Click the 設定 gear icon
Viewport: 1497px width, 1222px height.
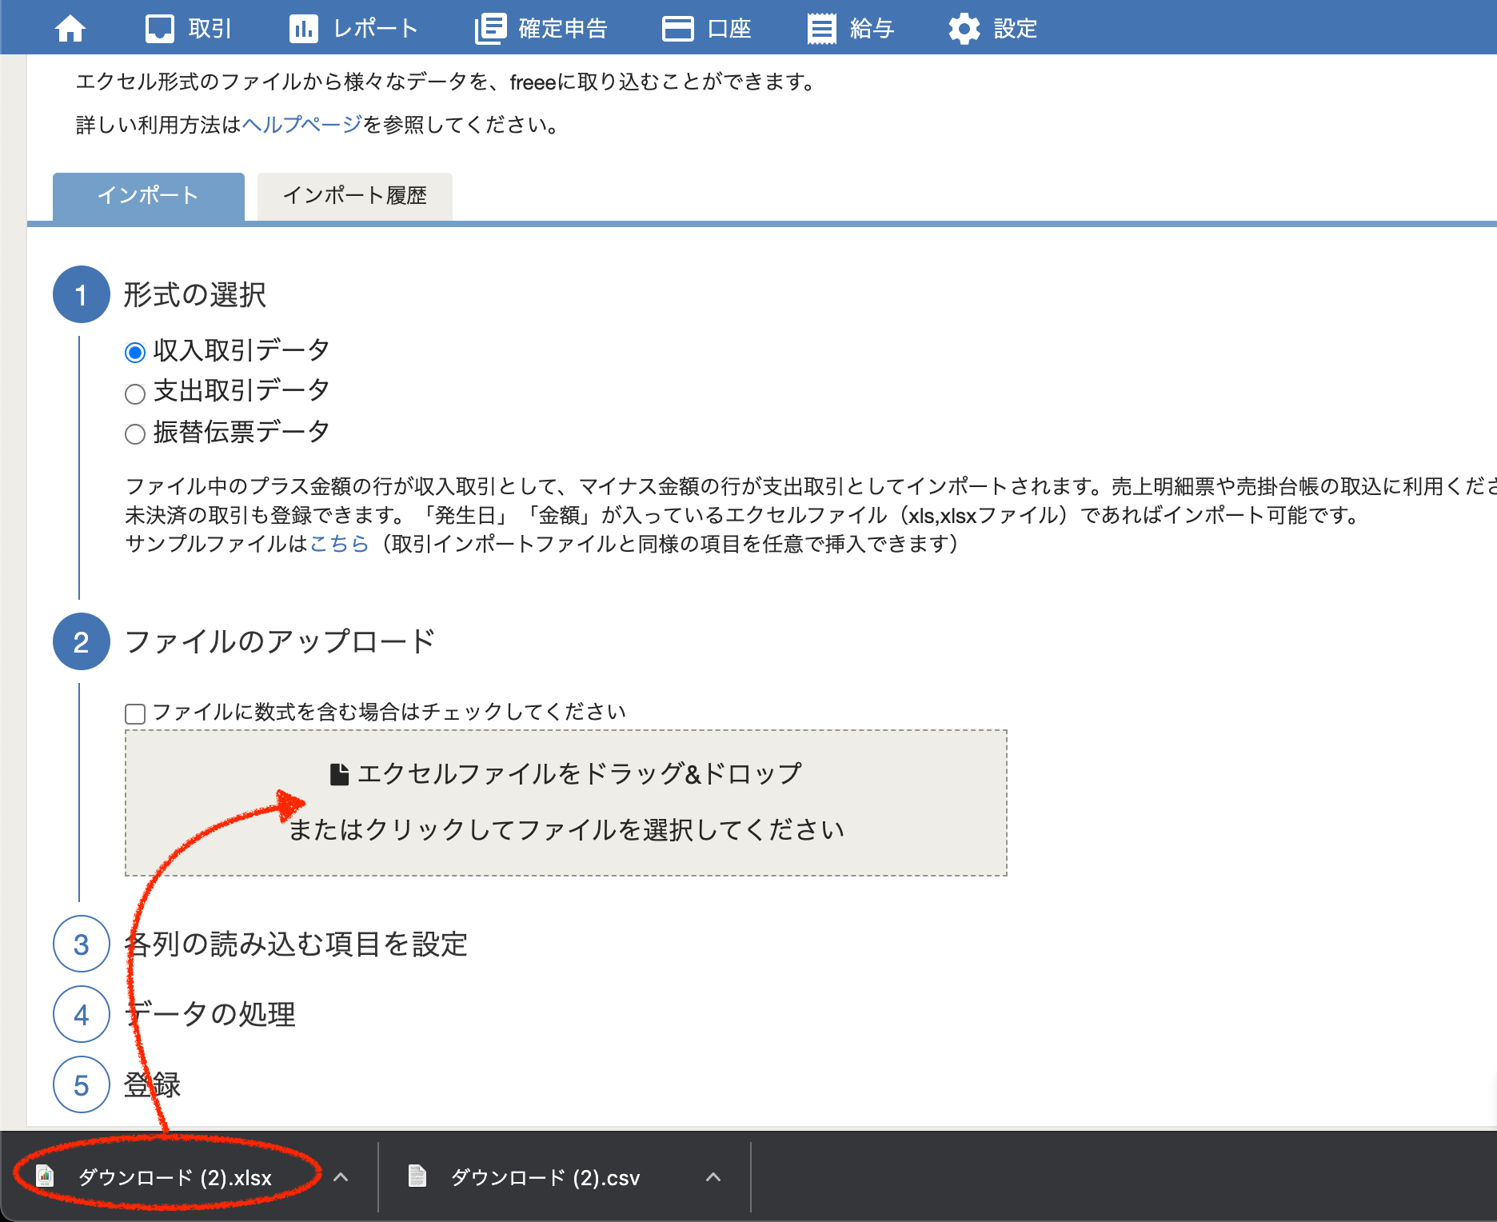[x=964, y=29]
